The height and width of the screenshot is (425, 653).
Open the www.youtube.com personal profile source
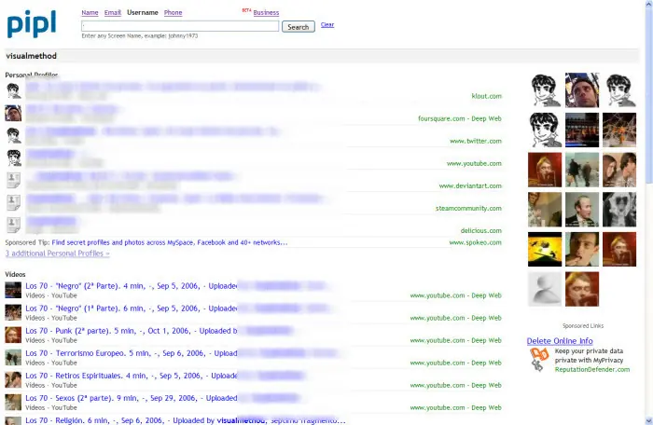(x=474, y=164)
